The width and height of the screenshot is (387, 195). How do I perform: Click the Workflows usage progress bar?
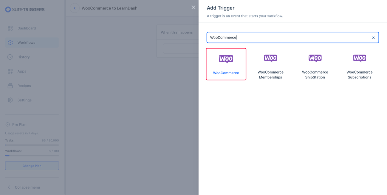[x=32, y=155]
